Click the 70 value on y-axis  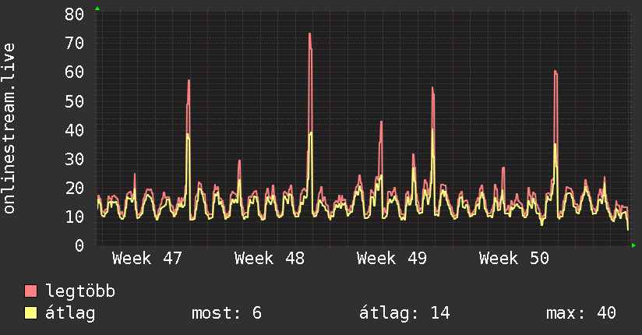coord(75,43)
